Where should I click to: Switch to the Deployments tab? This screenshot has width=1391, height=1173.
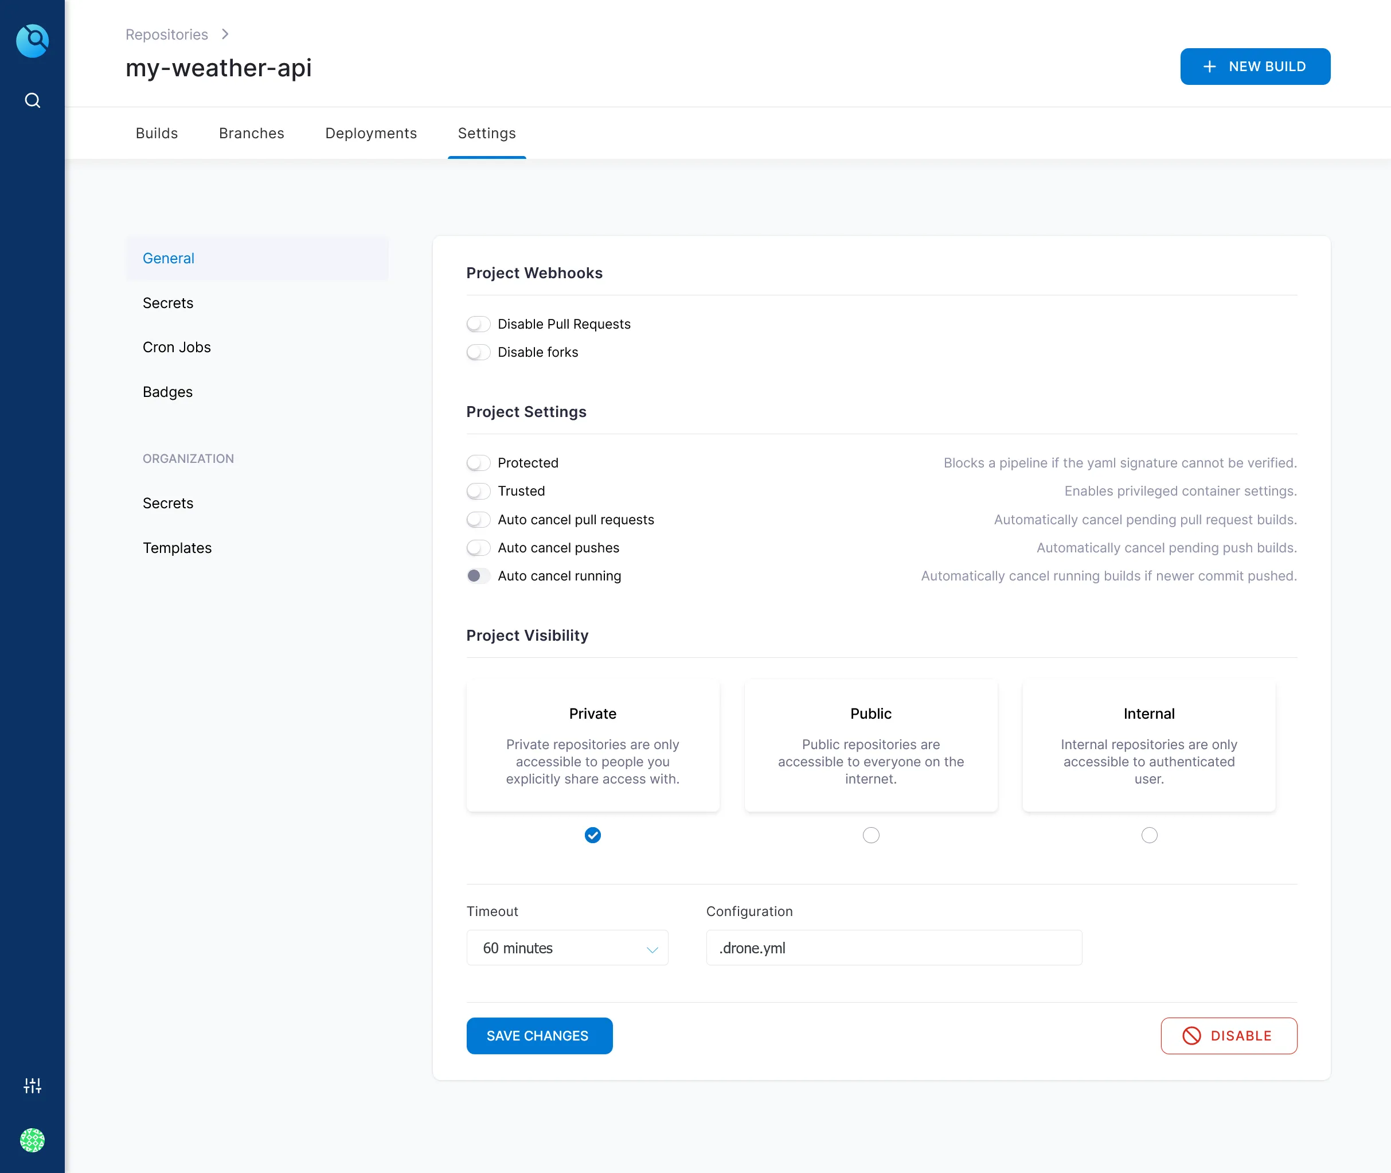(x=370, y=133)
